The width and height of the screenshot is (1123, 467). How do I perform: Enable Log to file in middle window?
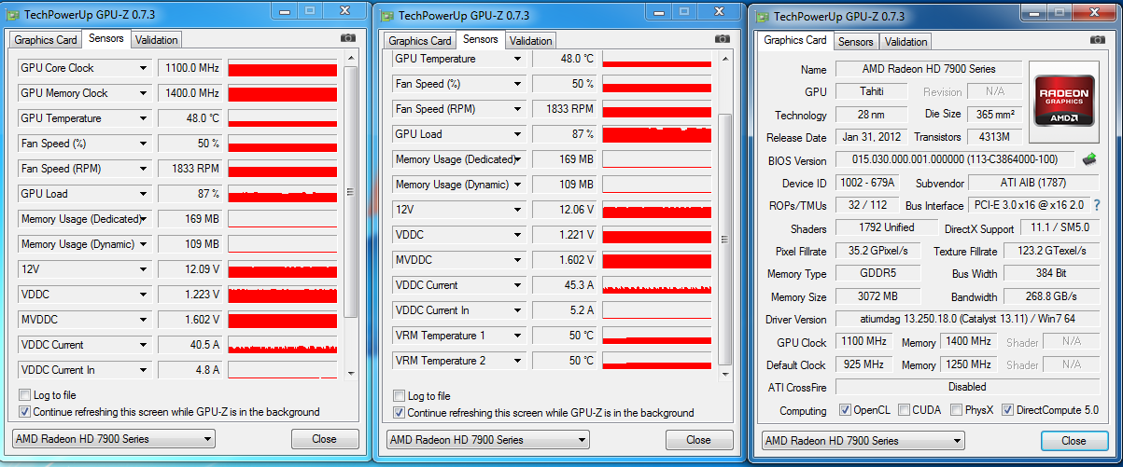coord(400,396)
